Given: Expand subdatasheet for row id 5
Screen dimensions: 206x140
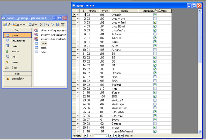Looking at the screenshot, I should point(78,30).
